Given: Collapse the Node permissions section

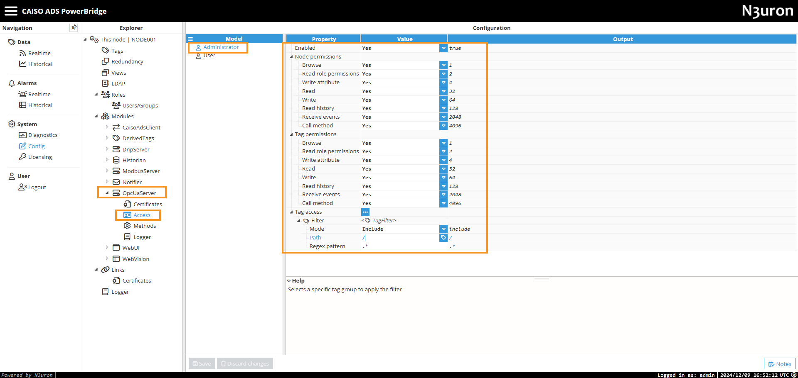Looking at the screenshot, I should coord(291,57).
